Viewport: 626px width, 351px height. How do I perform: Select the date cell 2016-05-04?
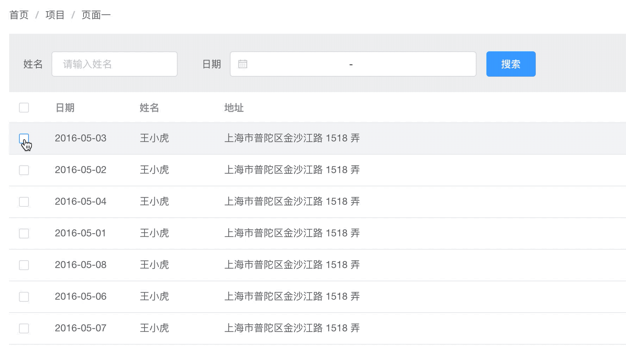pyautogui.click(x=81, y=202)
